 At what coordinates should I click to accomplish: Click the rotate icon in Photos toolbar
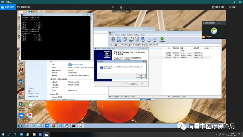coord(130,7)
